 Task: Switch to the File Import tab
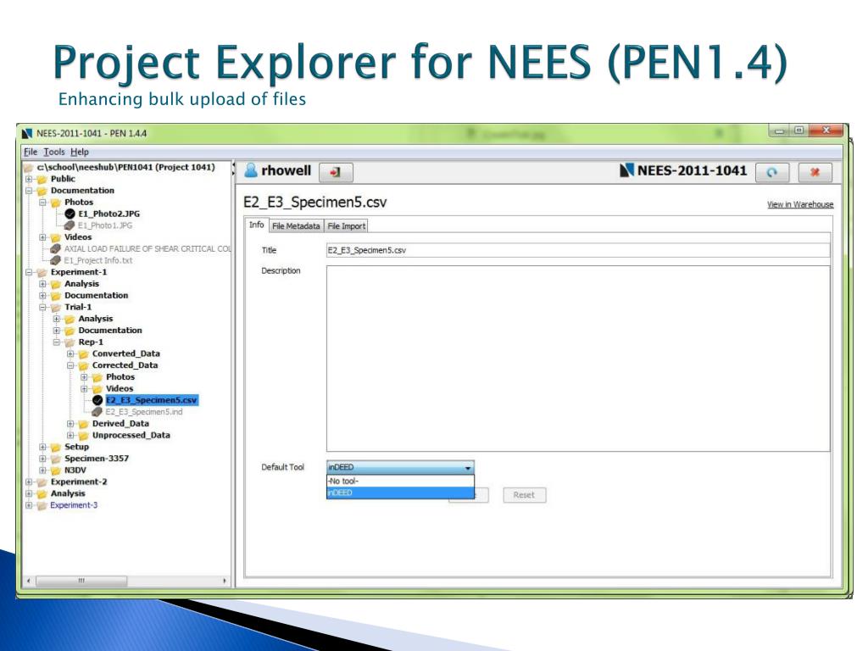[x=347, y=225]
